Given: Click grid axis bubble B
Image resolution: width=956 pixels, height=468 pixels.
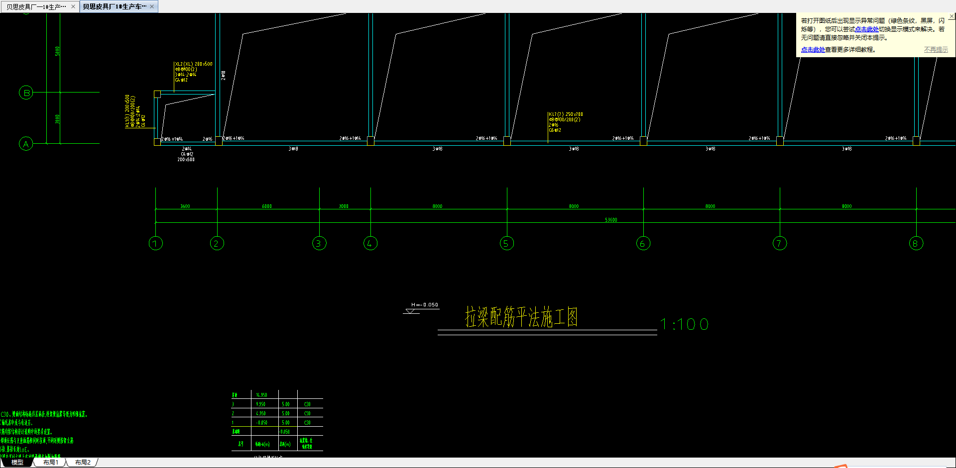Looking at the screenshot, I should 26,92.
